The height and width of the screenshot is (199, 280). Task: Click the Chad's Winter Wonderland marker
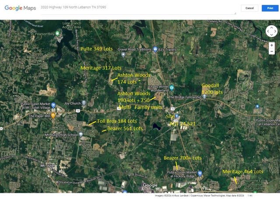(x=171, y=87)
